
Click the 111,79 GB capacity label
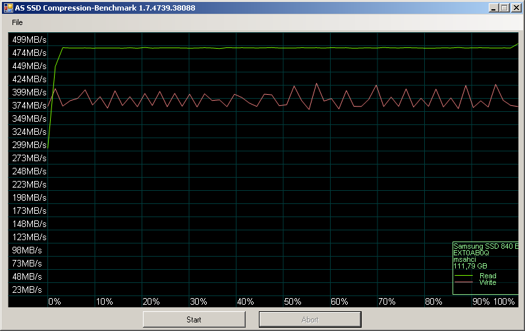click(470, 266)
